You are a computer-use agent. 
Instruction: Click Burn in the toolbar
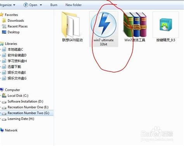(54, 5)
